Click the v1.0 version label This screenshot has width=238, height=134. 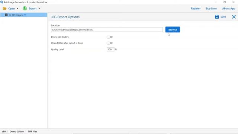pos(4,131)
